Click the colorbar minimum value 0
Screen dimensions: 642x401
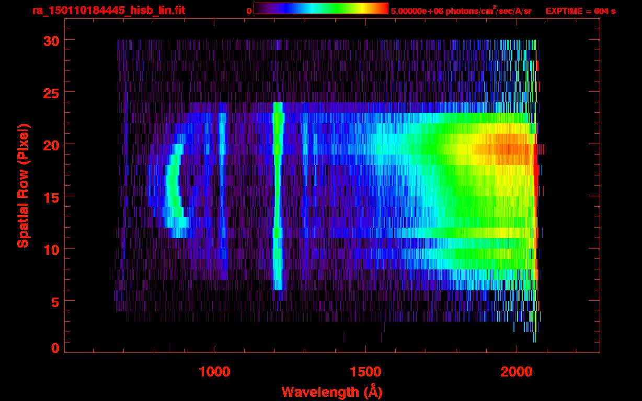(x=249, y=11)
